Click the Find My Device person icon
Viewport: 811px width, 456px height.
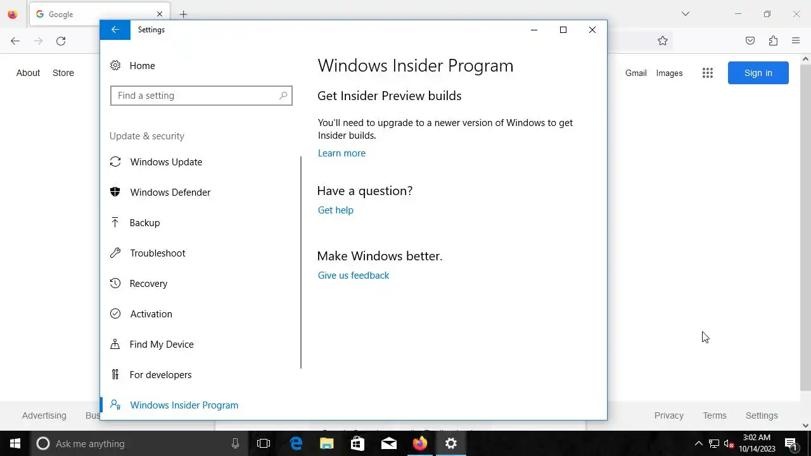tap(115, 344)
